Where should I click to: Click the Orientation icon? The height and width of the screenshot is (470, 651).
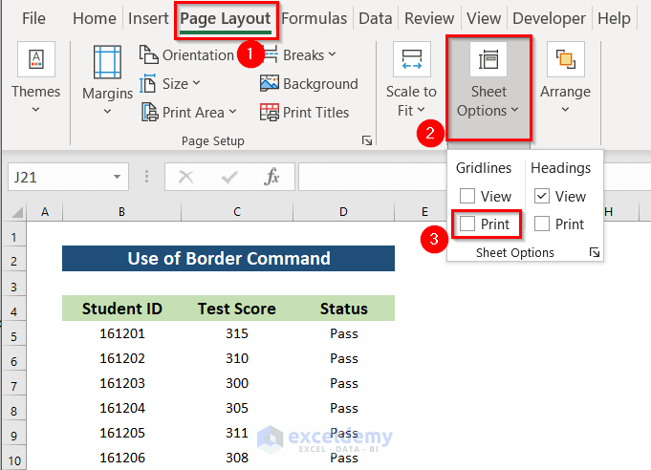click(x=148, y=54)
